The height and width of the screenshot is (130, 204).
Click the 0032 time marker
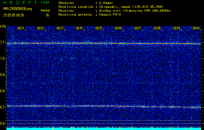[40, 28]
